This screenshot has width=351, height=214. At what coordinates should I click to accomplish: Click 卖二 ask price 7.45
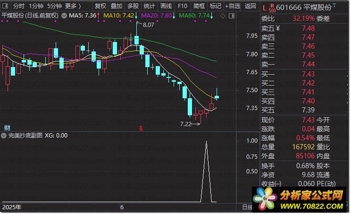pyautogui.click(x=308, y=55)
